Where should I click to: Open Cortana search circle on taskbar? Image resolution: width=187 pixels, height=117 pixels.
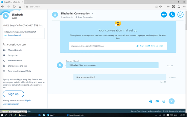tap(6, 115)
